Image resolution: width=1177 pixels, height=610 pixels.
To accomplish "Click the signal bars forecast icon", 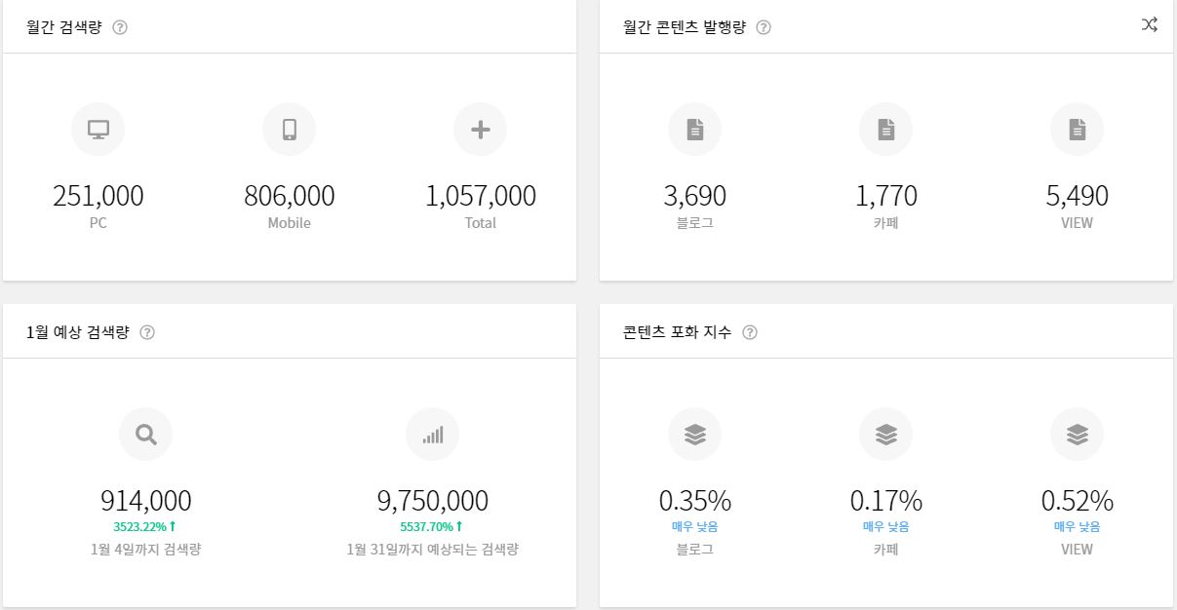I will [432, 435].
